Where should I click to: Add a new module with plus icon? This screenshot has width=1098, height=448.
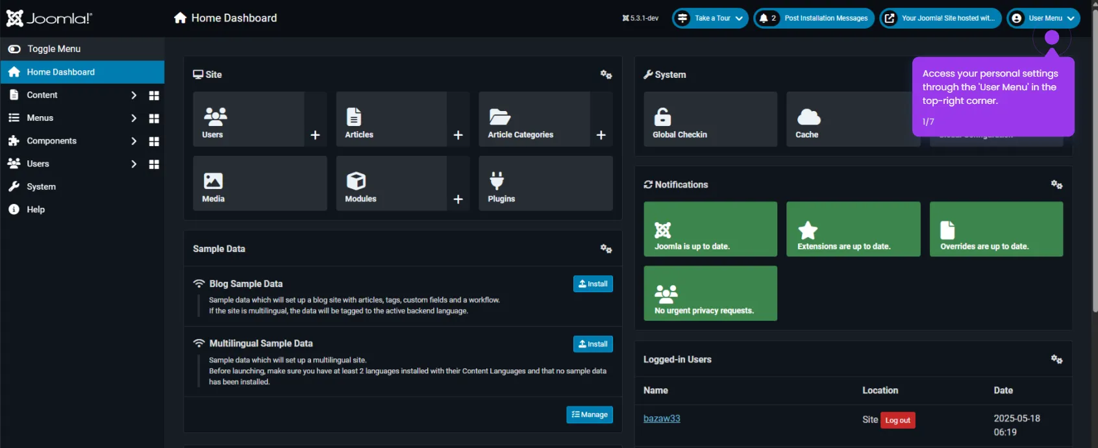[458, 199]
